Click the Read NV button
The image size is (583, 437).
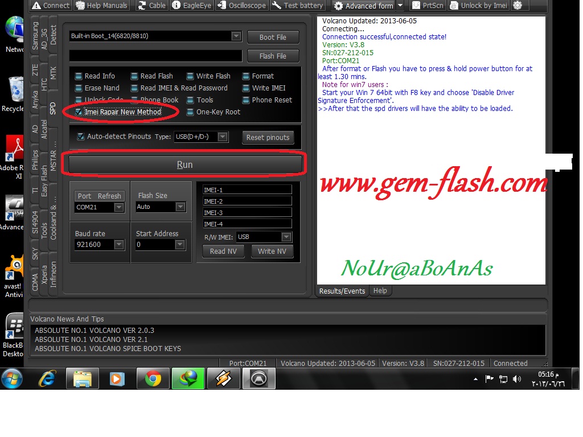coord(223,251)
